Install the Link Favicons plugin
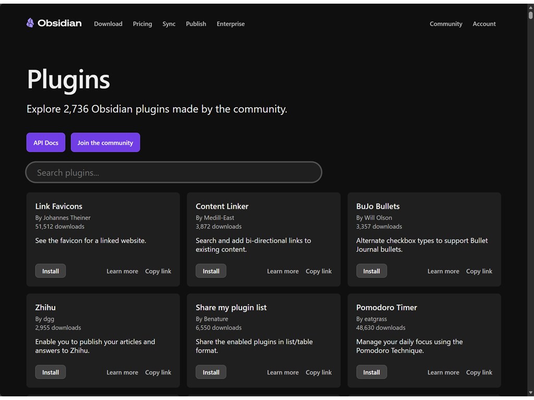This screenshot has height=400, width=534. 51,271
